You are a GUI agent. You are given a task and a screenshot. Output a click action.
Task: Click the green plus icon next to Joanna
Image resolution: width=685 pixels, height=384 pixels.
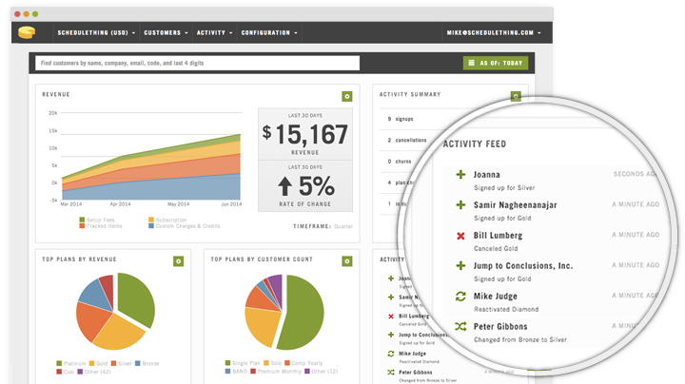tap(460, 175)
